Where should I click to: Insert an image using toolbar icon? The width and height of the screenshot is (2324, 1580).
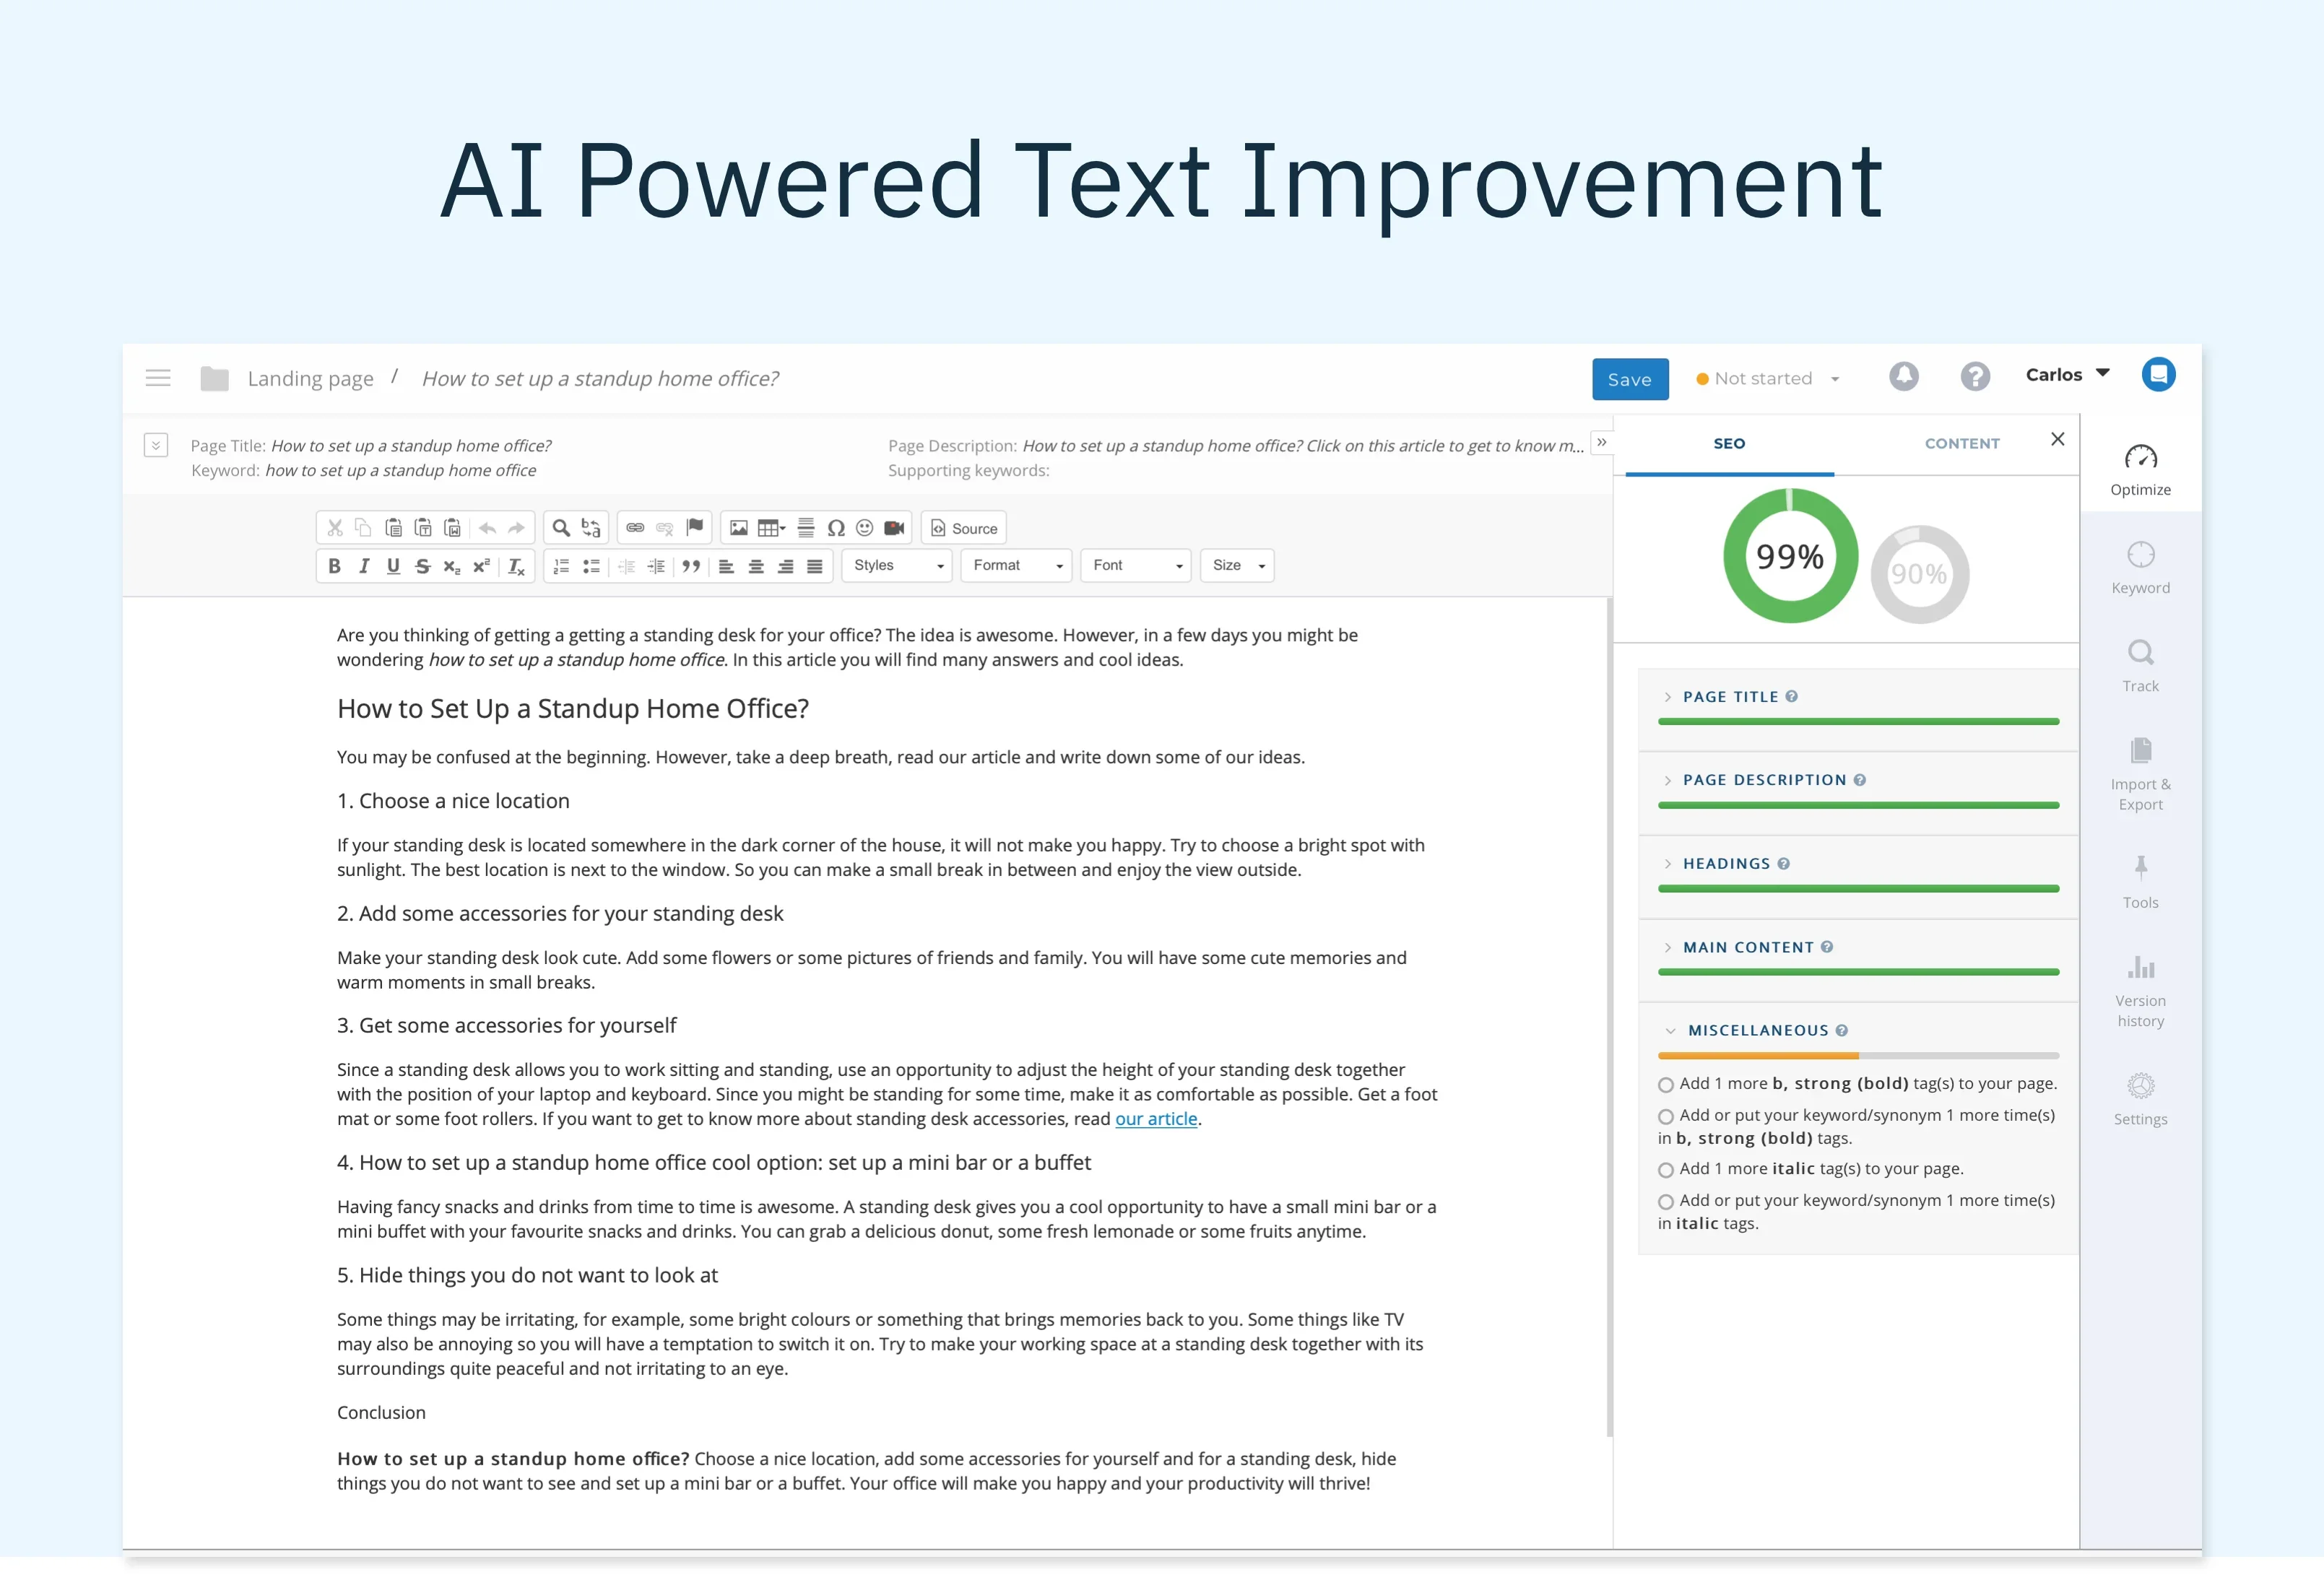point(738,528)
